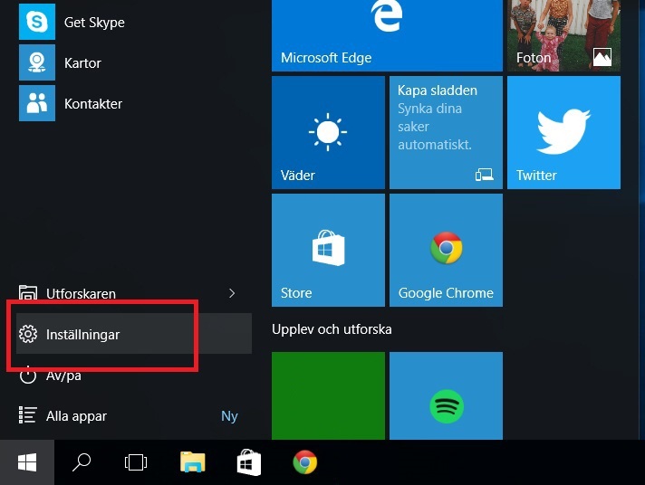Viewport: 645px width, 485px height.
Task: Open File Explorer from the taskbar
Action: pos(193,462)
